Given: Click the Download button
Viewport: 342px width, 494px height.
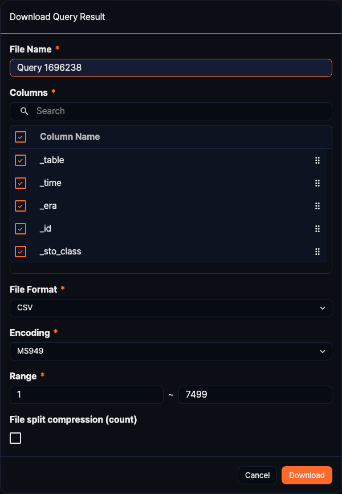Looking at the screenshot, I should click(307, 475).
